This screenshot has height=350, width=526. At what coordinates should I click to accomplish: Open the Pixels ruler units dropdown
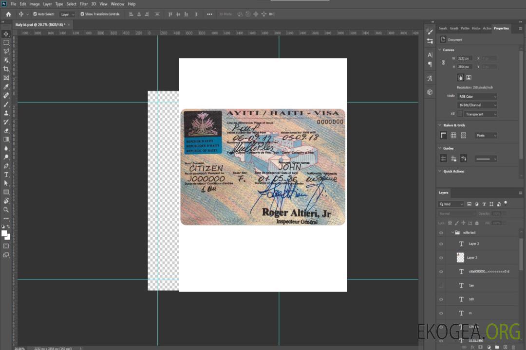pyautogui.click(x=486, y=136)
